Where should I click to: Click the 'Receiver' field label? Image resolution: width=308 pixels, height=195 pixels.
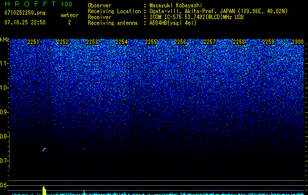click(99, 17)
